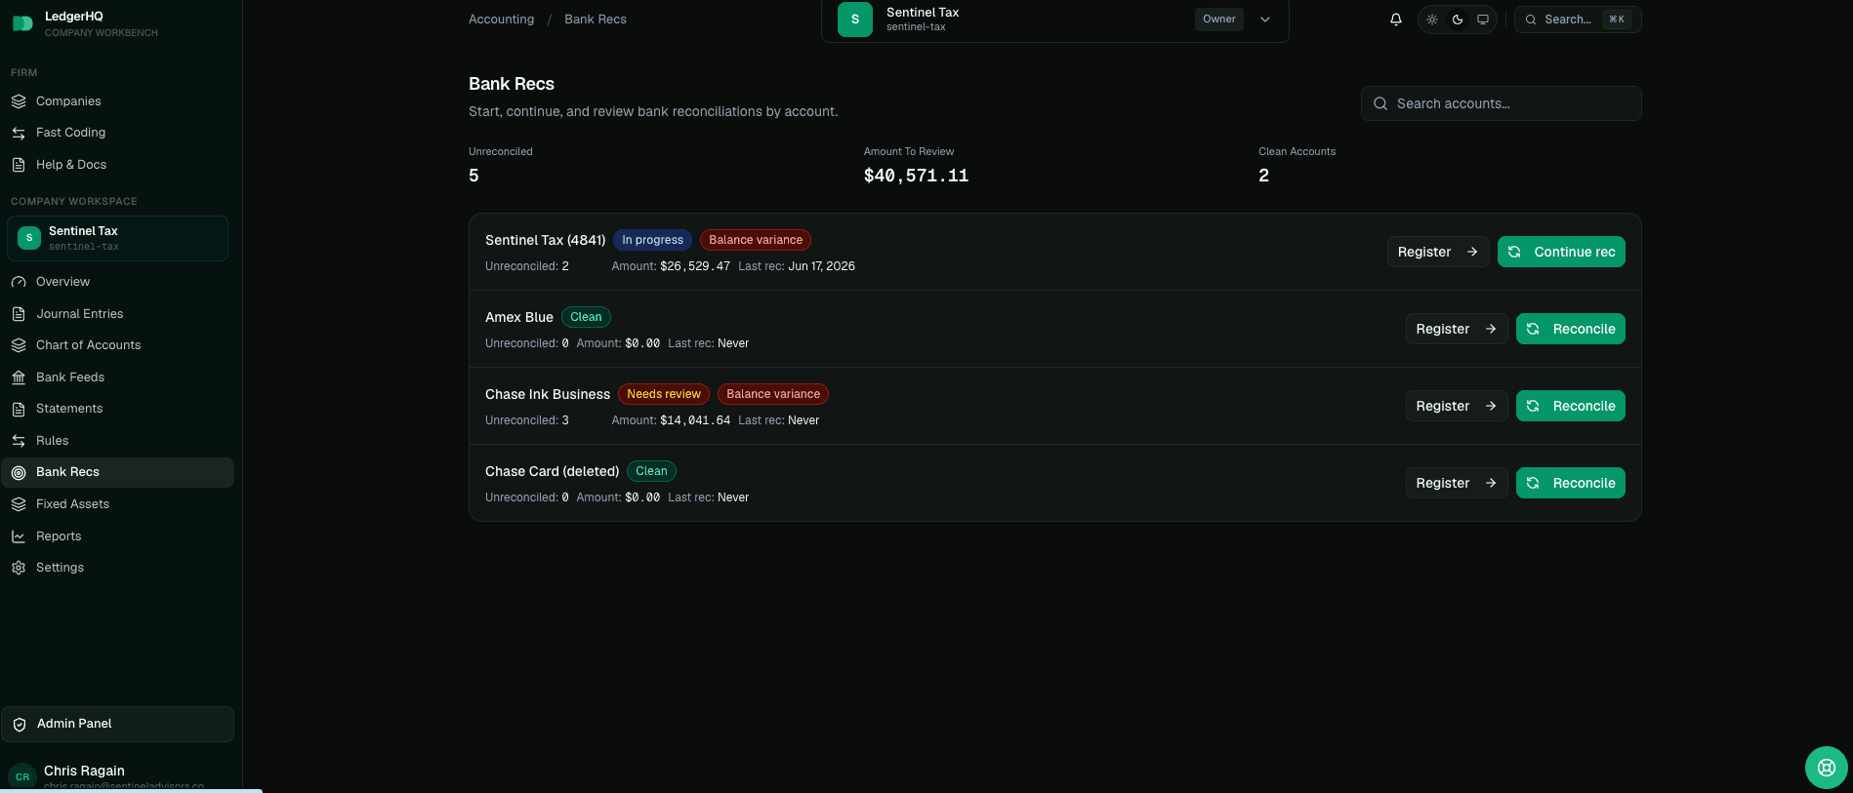Image resolution: width=1853 pixels, height=793 pixels.
Task: Open Register for Amex Blue
Action: pyautogui.click(x=1457, y=329)
